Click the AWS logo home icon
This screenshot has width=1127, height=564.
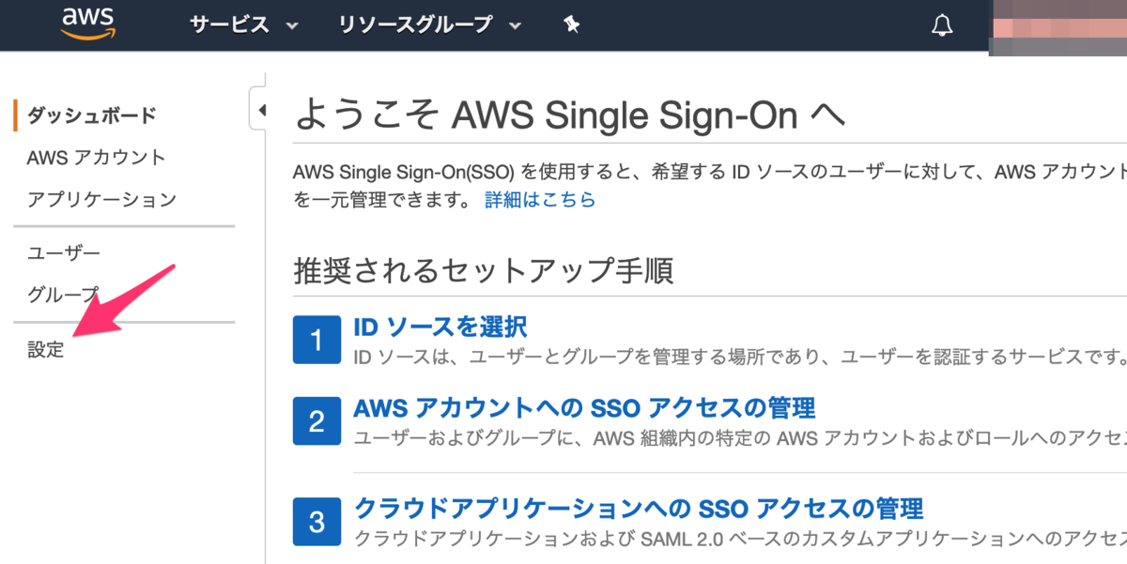point(87,23)
